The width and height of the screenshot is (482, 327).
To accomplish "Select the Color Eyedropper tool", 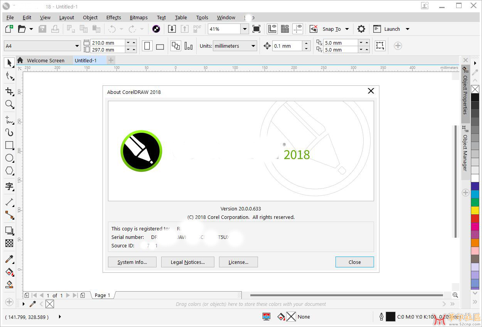I will (10, 259).
